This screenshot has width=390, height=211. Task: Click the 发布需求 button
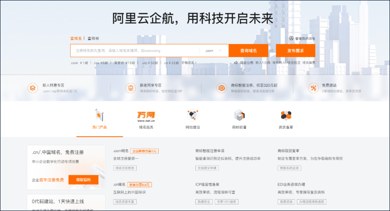(296, 51)
